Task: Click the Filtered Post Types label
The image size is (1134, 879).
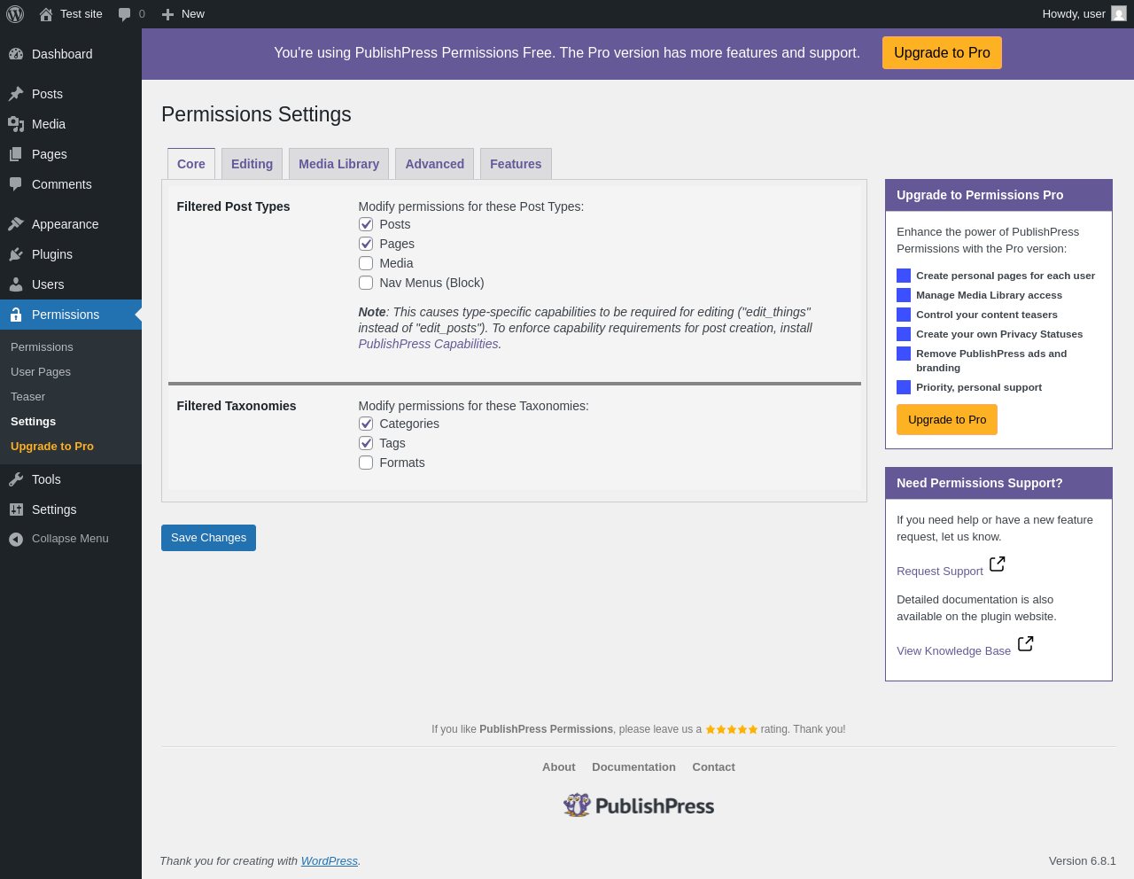Action: tap(233, 206)
